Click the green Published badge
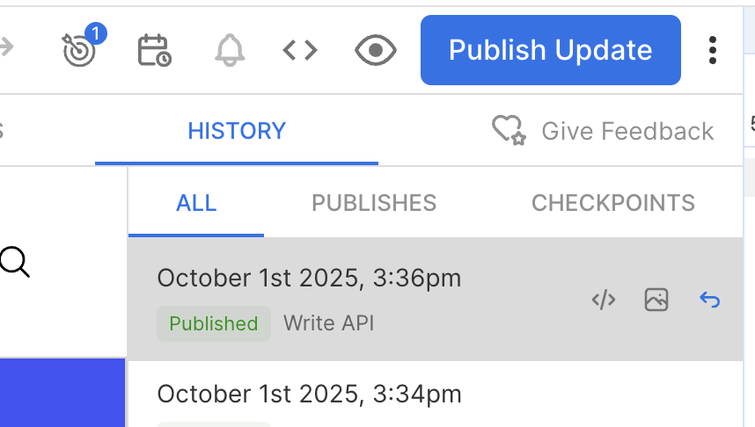Viewport: 755px width, 427px height. click(214, 323)
